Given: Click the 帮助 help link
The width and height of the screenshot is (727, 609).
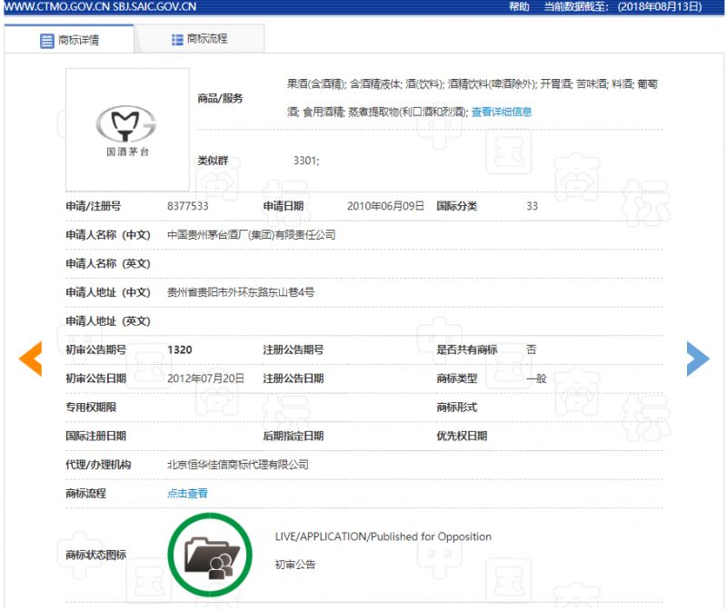Looking at the screenshot, I should pos(519,6).
